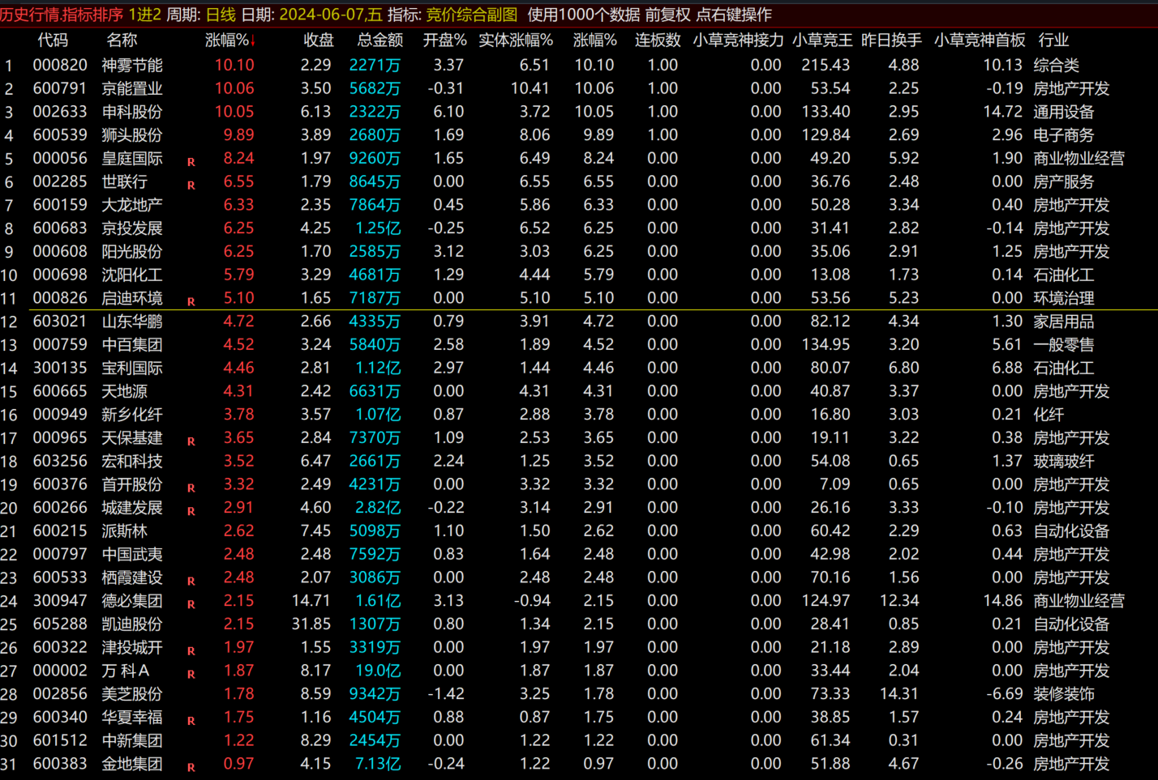Screen dimensions: 1158x780
Task: Sort by 小草竞王 column header
Action: tap(822, 40)
